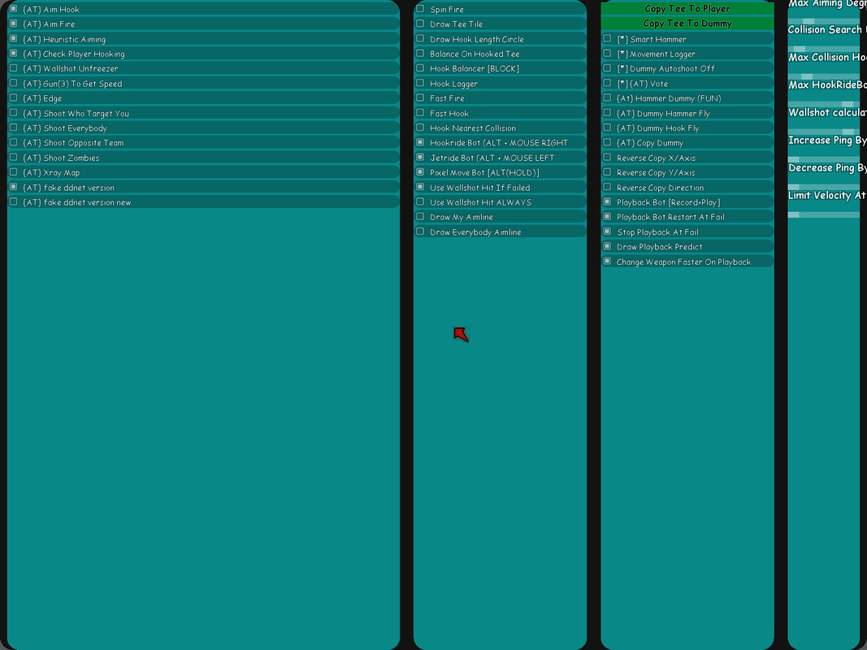Enable Hook Lagger

click(x=420, y=83)
